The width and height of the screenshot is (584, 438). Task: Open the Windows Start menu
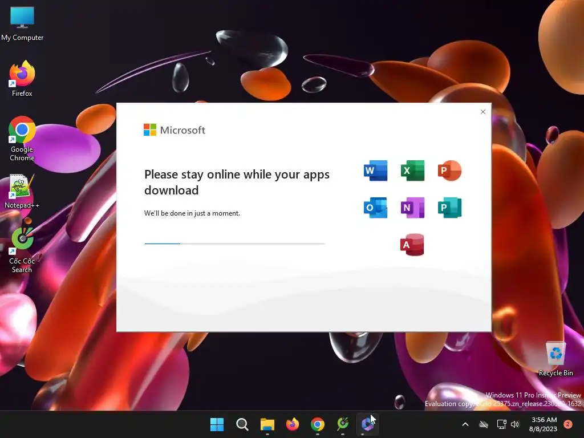(217, 424)
